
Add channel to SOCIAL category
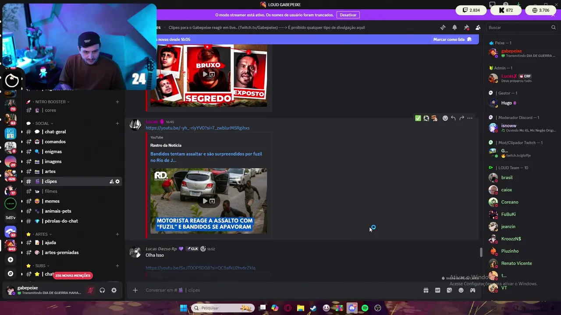[117, 123]
